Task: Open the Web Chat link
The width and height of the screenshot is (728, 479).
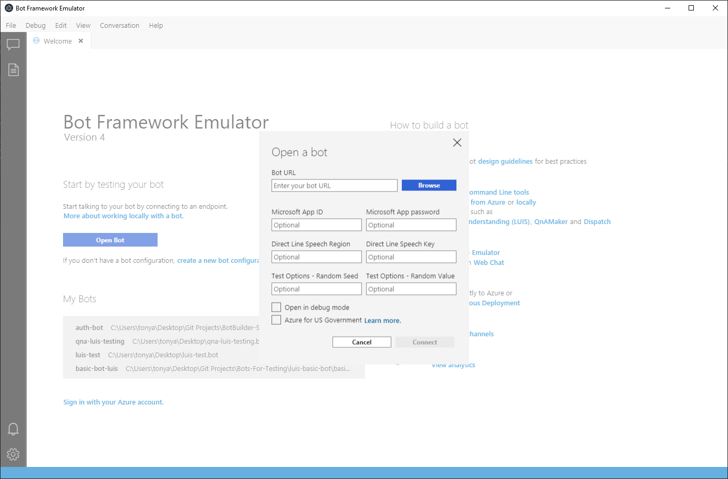Action: coord(489,262)
